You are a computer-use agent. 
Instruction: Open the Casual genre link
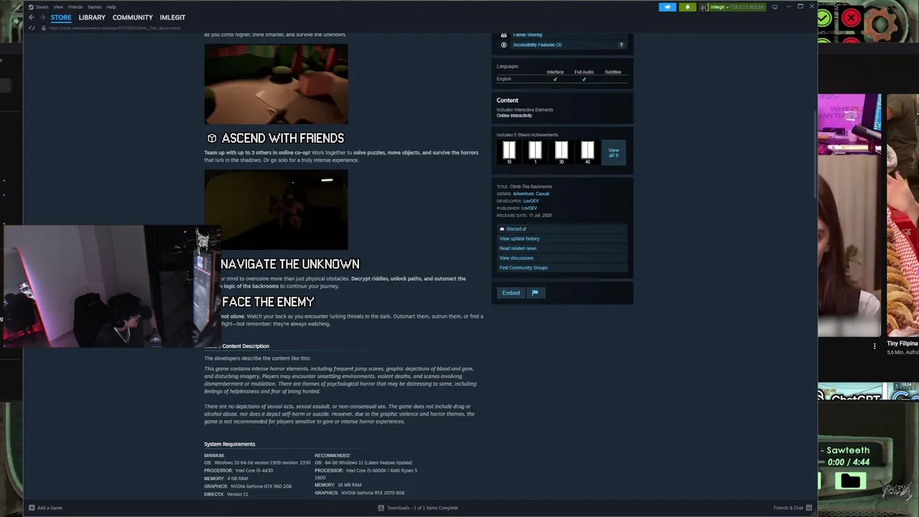[x=543, y=194]
